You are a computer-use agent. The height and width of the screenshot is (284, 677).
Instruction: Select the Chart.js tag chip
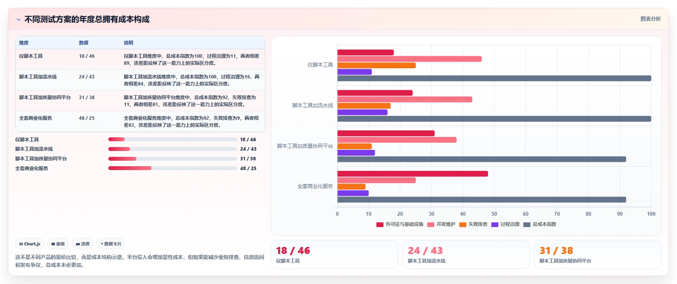(x=30, y=244)
